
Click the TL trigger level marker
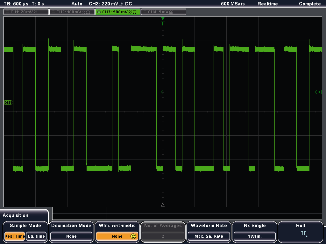tap(318, 92)
